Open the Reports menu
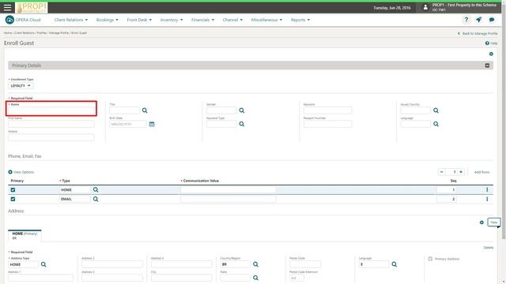 click(x=300, y=20)
